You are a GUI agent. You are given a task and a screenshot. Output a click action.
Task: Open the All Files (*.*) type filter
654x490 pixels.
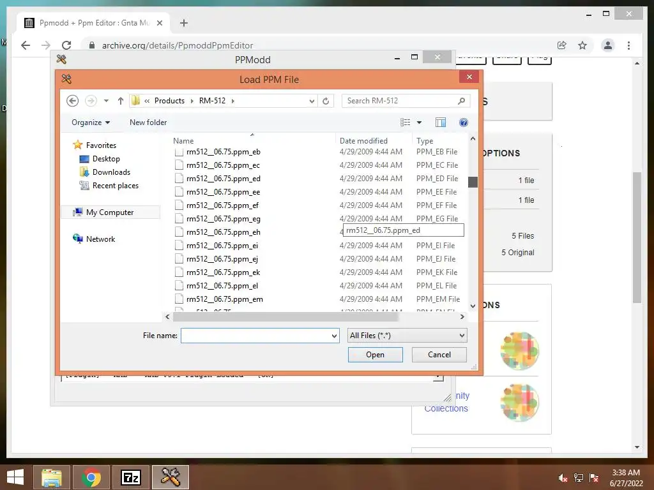pos(407,336)
